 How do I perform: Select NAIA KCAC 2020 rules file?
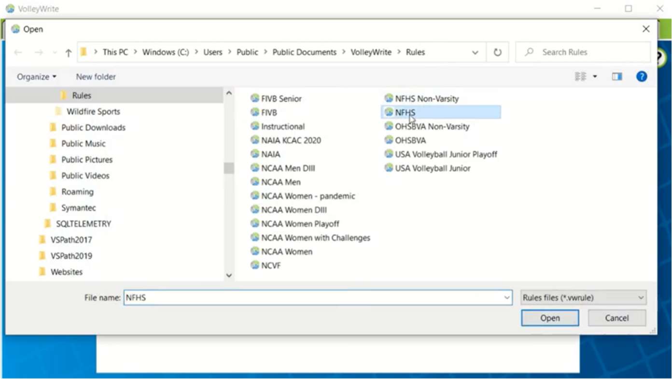click(x=286, y=140)
